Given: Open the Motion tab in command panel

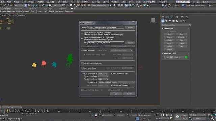Looking at the screenshot, I should tap(177, 17).
